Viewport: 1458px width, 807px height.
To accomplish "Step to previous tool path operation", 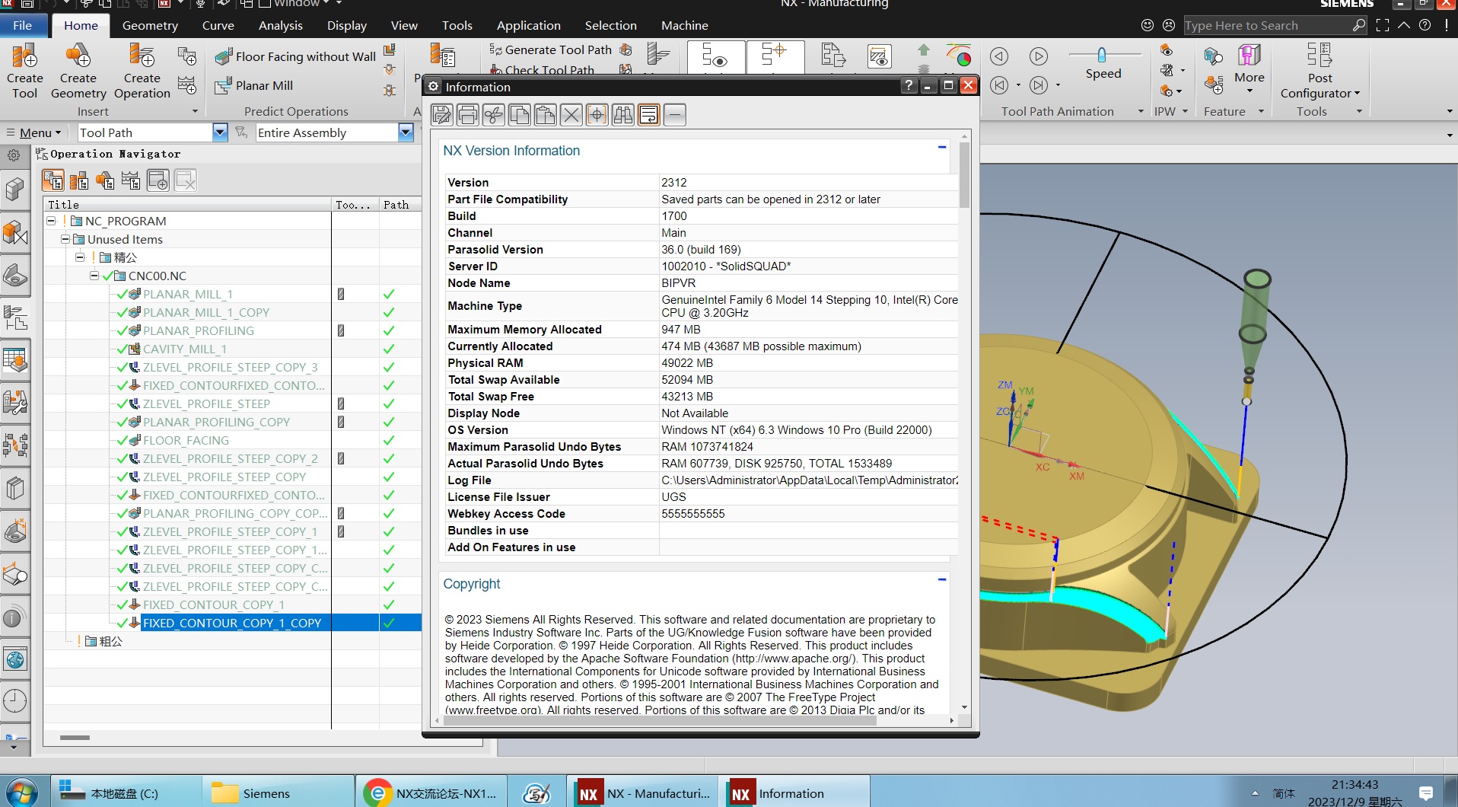I will pyautogui.click(x=999, y=85).
